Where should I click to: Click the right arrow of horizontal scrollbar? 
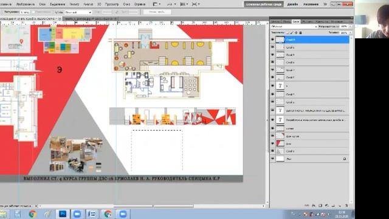[263, 206]
